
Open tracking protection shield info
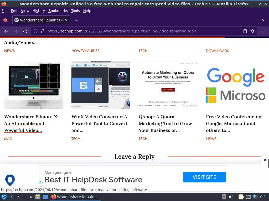[x=35, y=31]
